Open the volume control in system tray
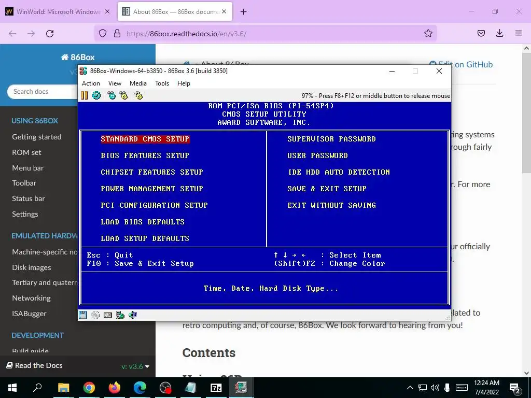 pos(435,388)
